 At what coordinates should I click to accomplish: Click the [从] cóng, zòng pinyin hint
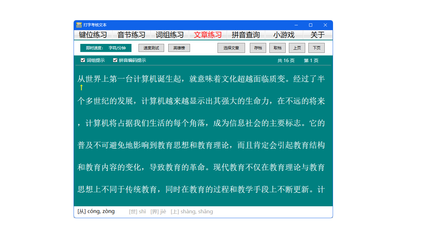96,211
